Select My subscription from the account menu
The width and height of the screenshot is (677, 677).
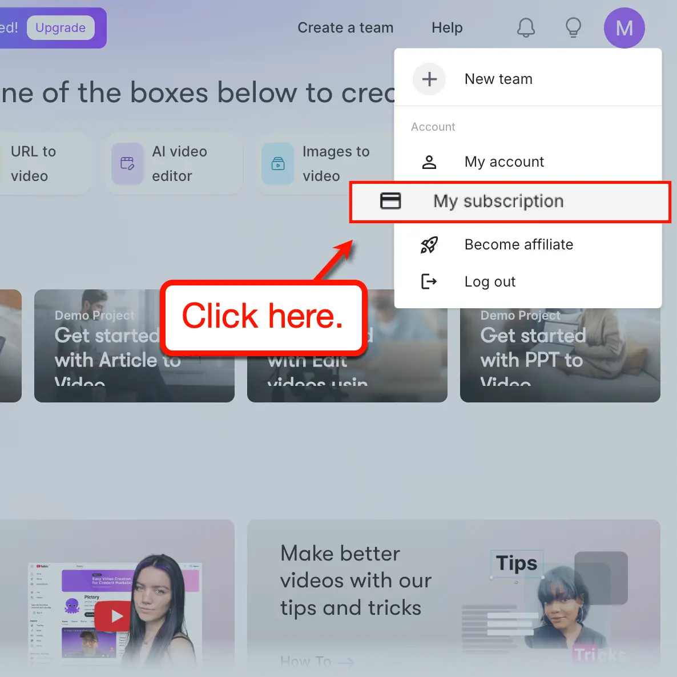click(x=498, y=201)
